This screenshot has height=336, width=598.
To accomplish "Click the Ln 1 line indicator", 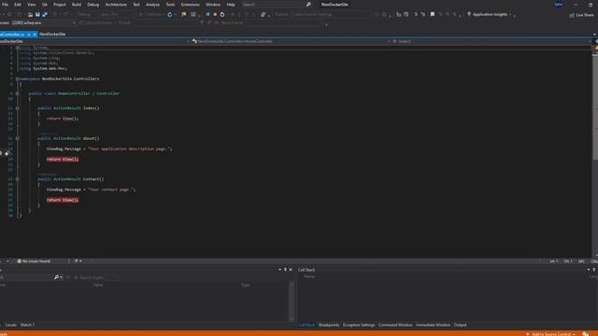I will (x=553, y=261).
